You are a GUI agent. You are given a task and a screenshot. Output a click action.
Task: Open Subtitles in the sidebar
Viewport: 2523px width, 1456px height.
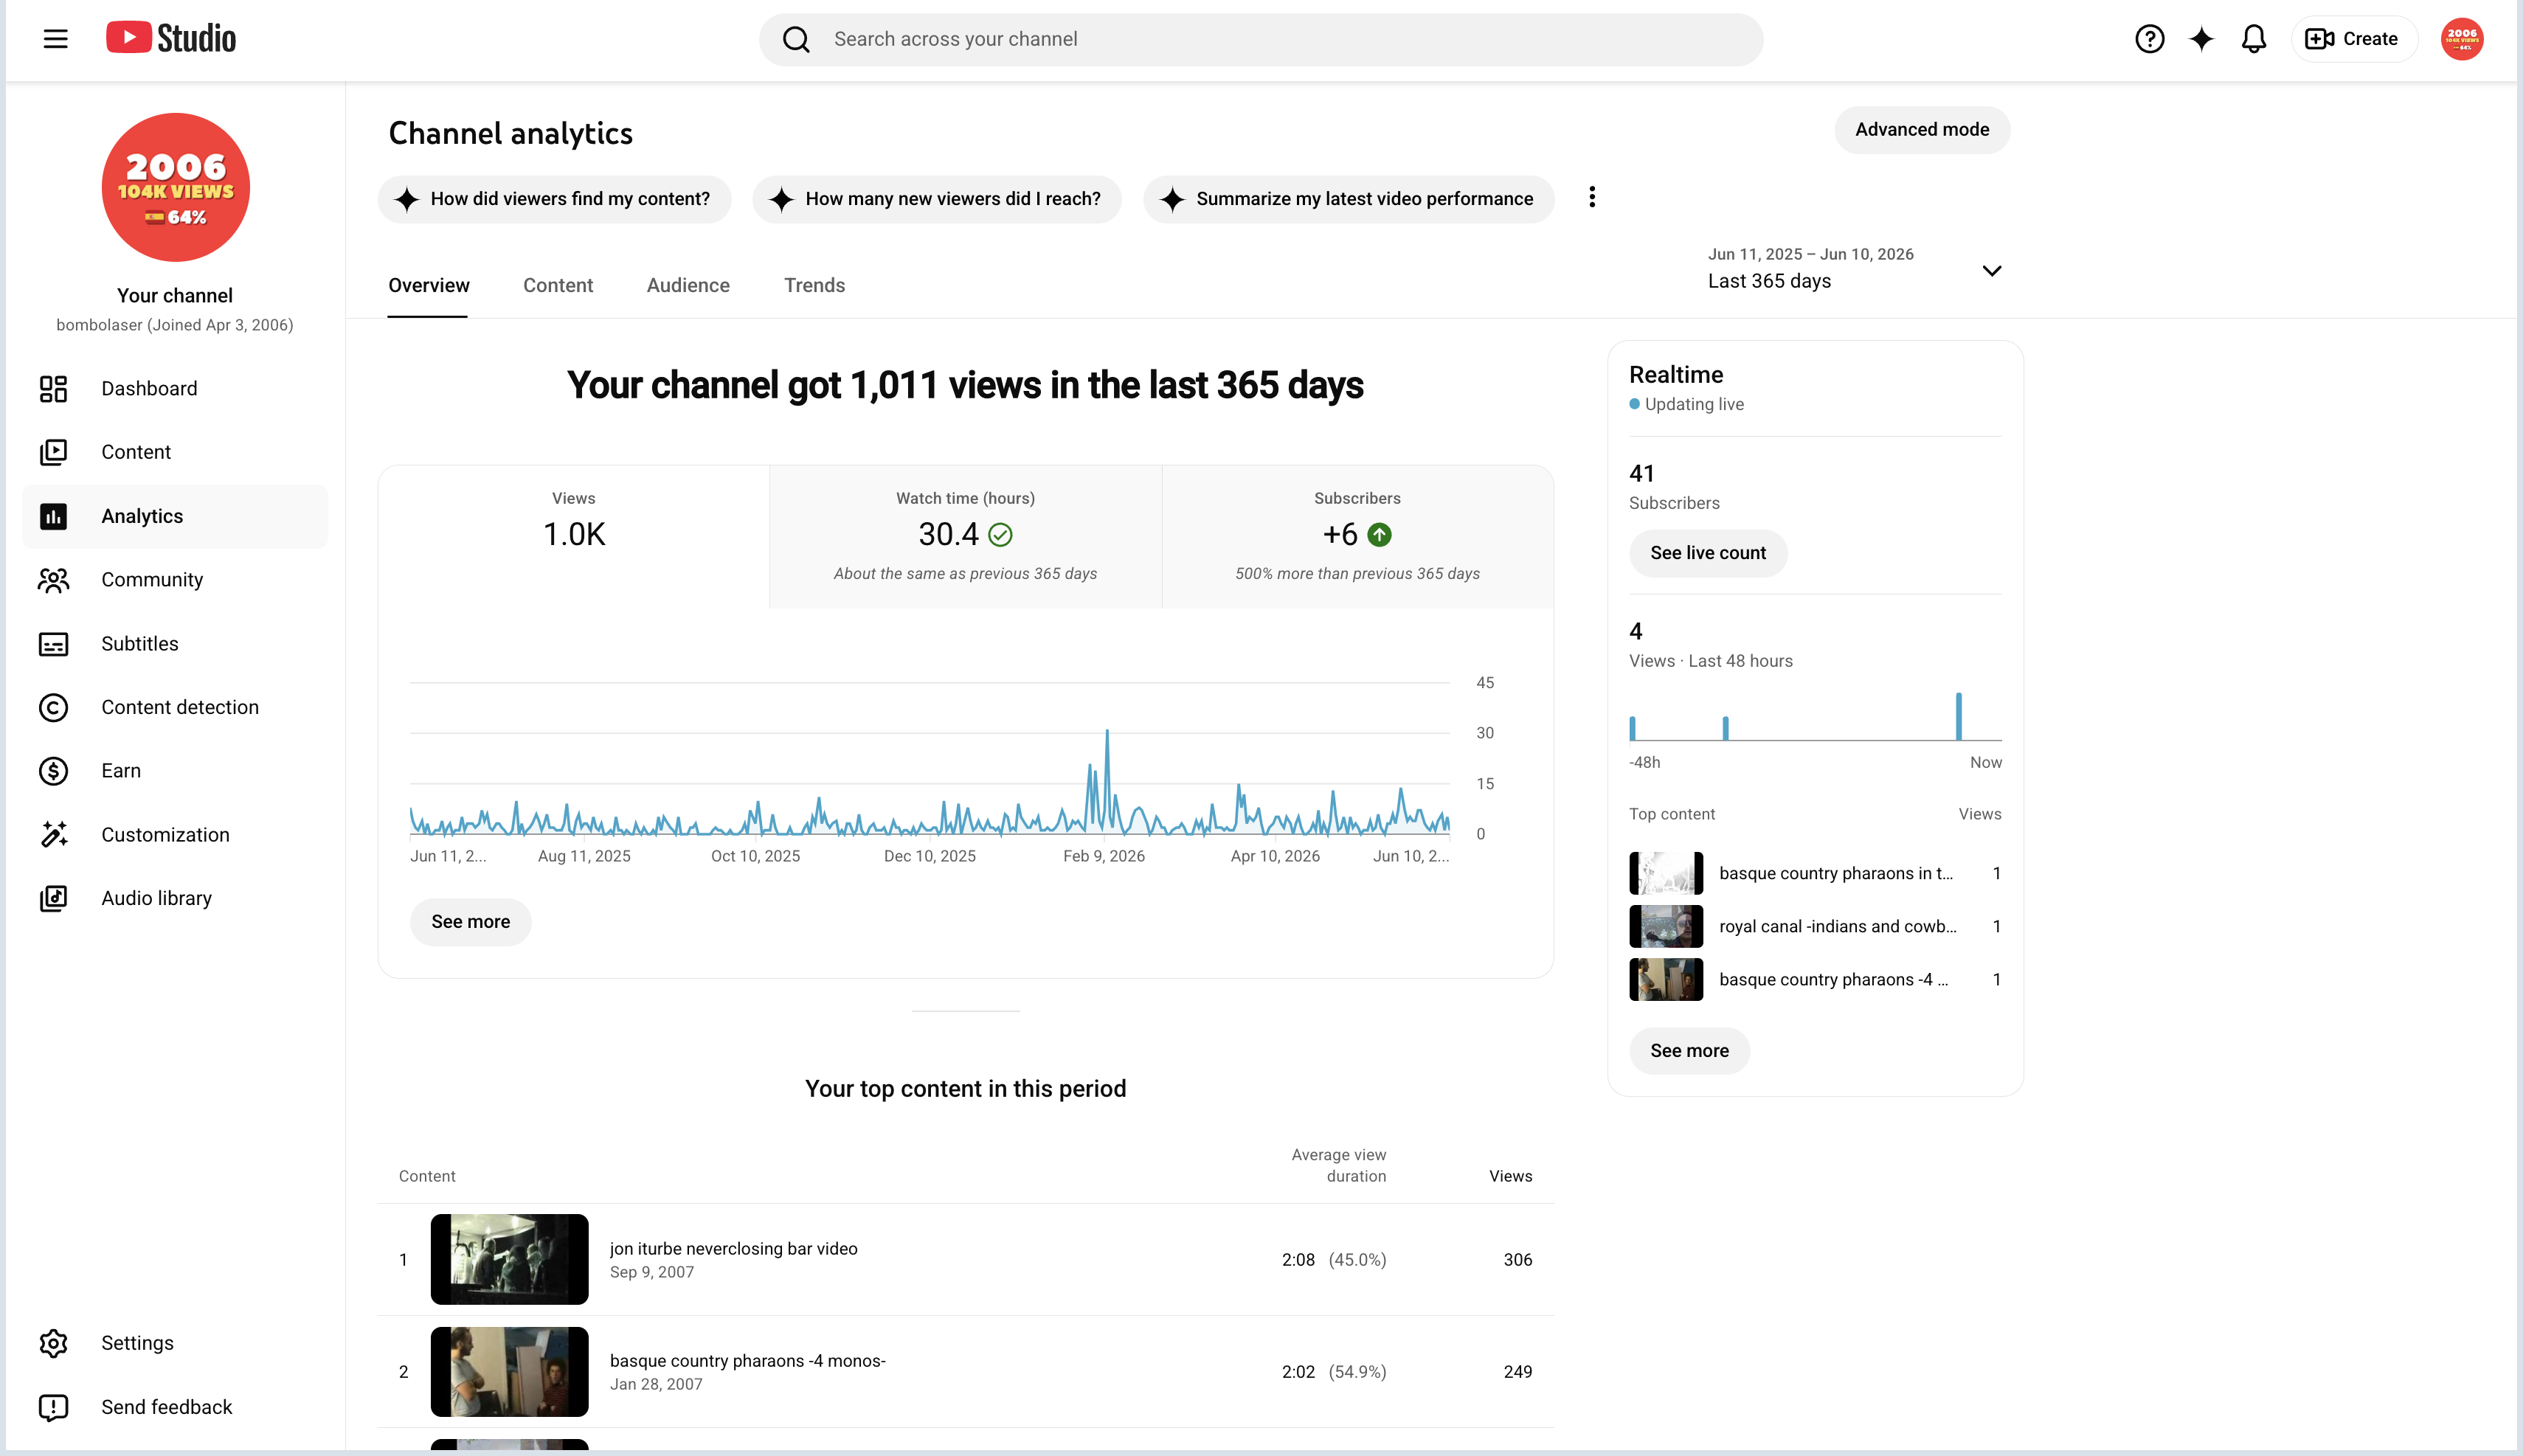click(175, 644)
